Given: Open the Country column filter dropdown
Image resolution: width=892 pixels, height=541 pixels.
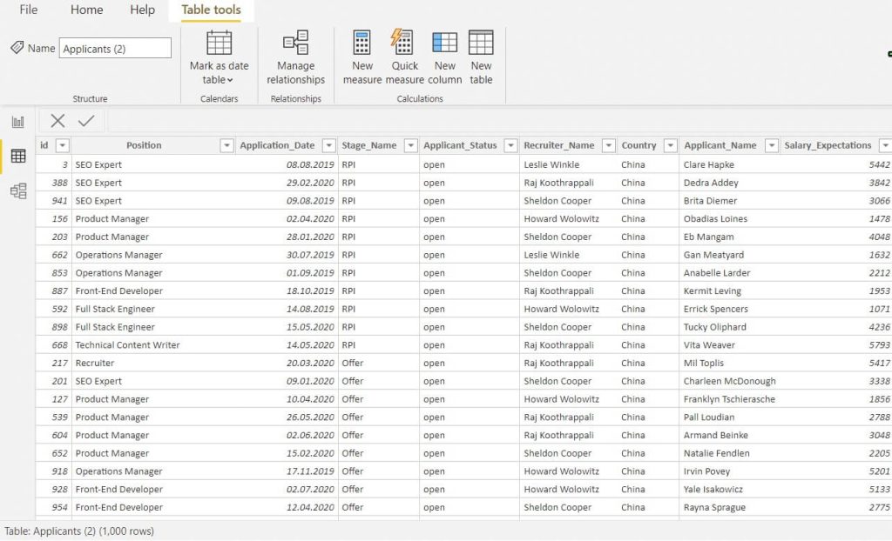Looking at the screenshot, I should tap(671, 145).
